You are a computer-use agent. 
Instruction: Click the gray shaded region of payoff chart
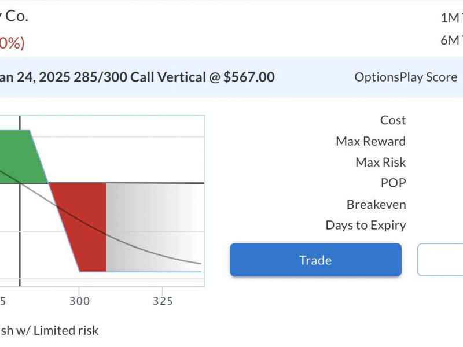click(153, 227)
